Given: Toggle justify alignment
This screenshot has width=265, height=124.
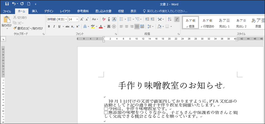Looking at the screenshot, I should pos(137,26).
